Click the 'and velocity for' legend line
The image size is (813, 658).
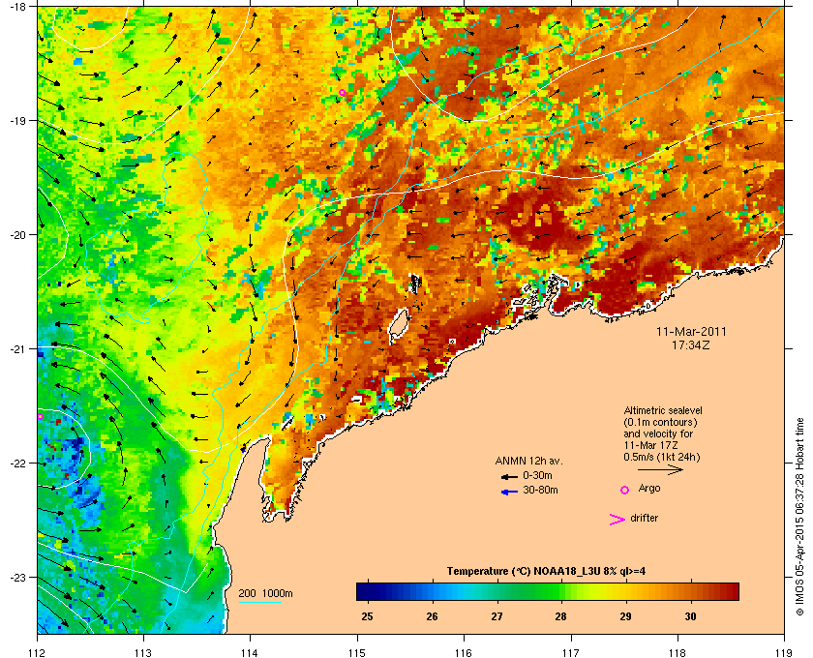(658, 434)
